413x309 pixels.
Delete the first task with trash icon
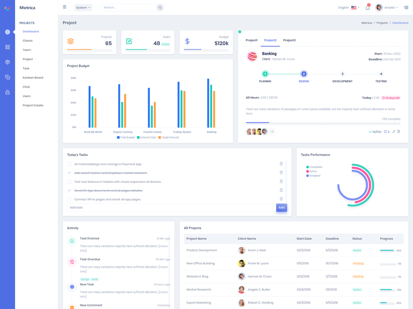click(281, 164)
